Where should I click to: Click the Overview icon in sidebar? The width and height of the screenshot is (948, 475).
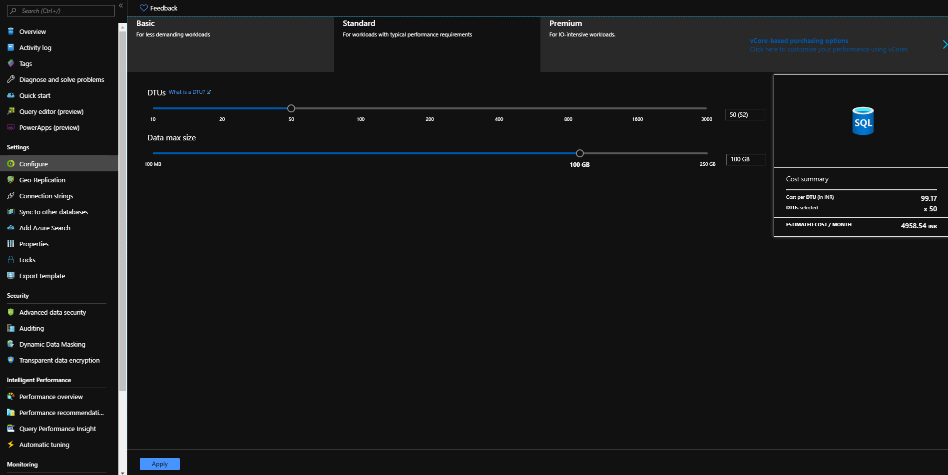pos(10,31)
